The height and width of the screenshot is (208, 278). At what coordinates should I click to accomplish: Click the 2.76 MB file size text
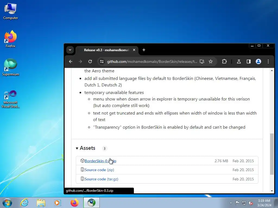[221, 161]
